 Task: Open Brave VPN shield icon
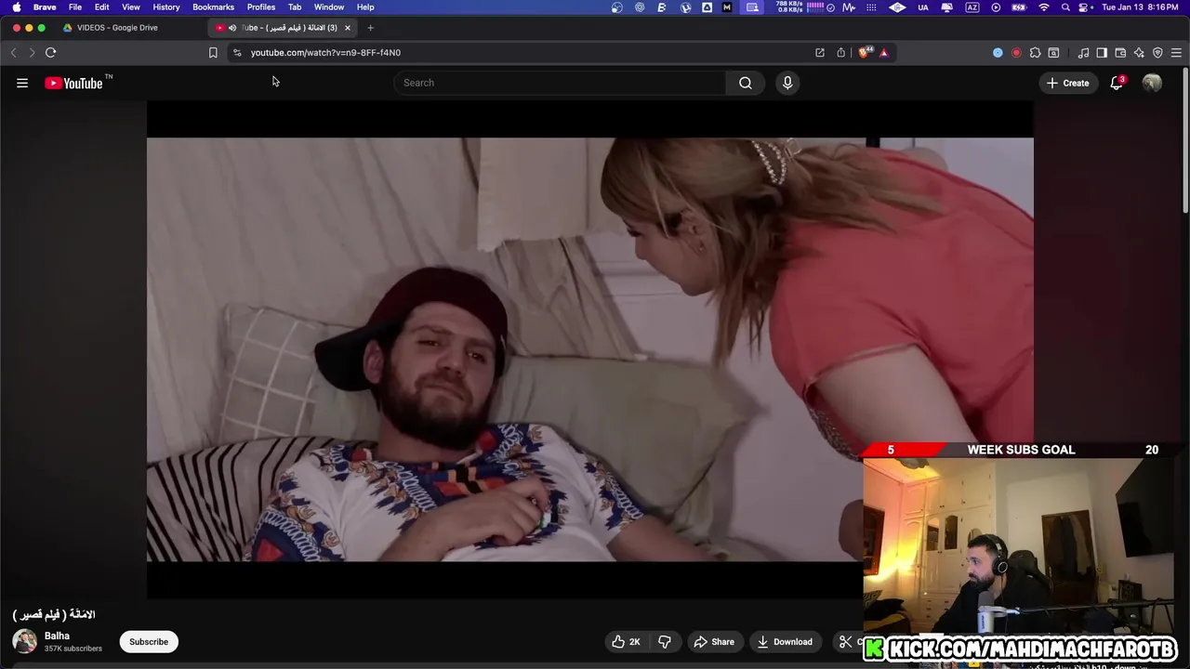point(1157,53)
